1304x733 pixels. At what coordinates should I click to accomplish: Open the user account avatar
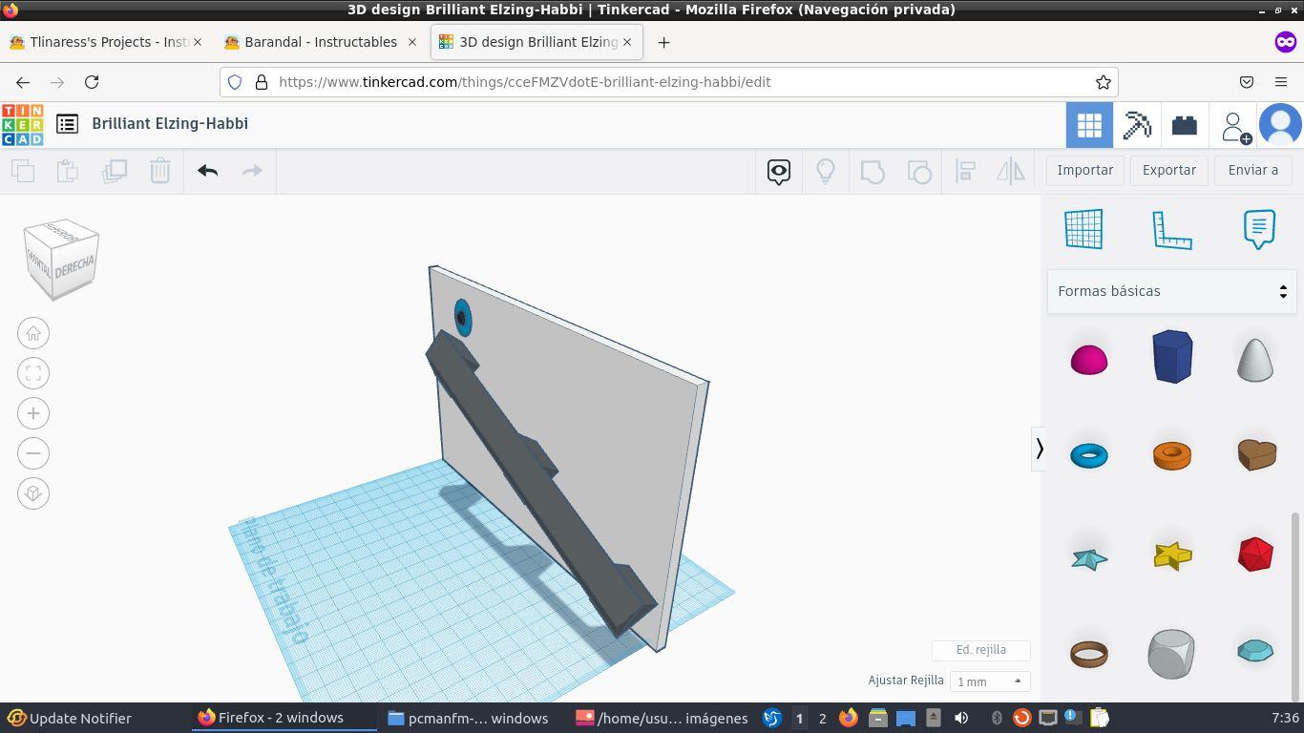[1281, 125]
